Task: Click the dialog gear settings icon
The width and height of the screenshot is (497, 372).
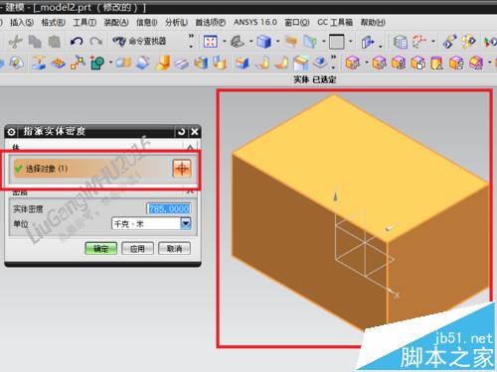Action: point(11,132)
